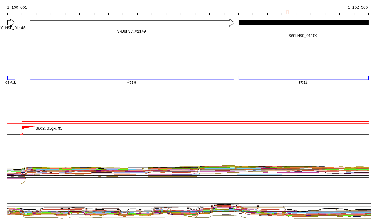The height and width of the screenshot is (224, 376).
Task: Click the small red square under the flag
Action: [x=21, y=133]
